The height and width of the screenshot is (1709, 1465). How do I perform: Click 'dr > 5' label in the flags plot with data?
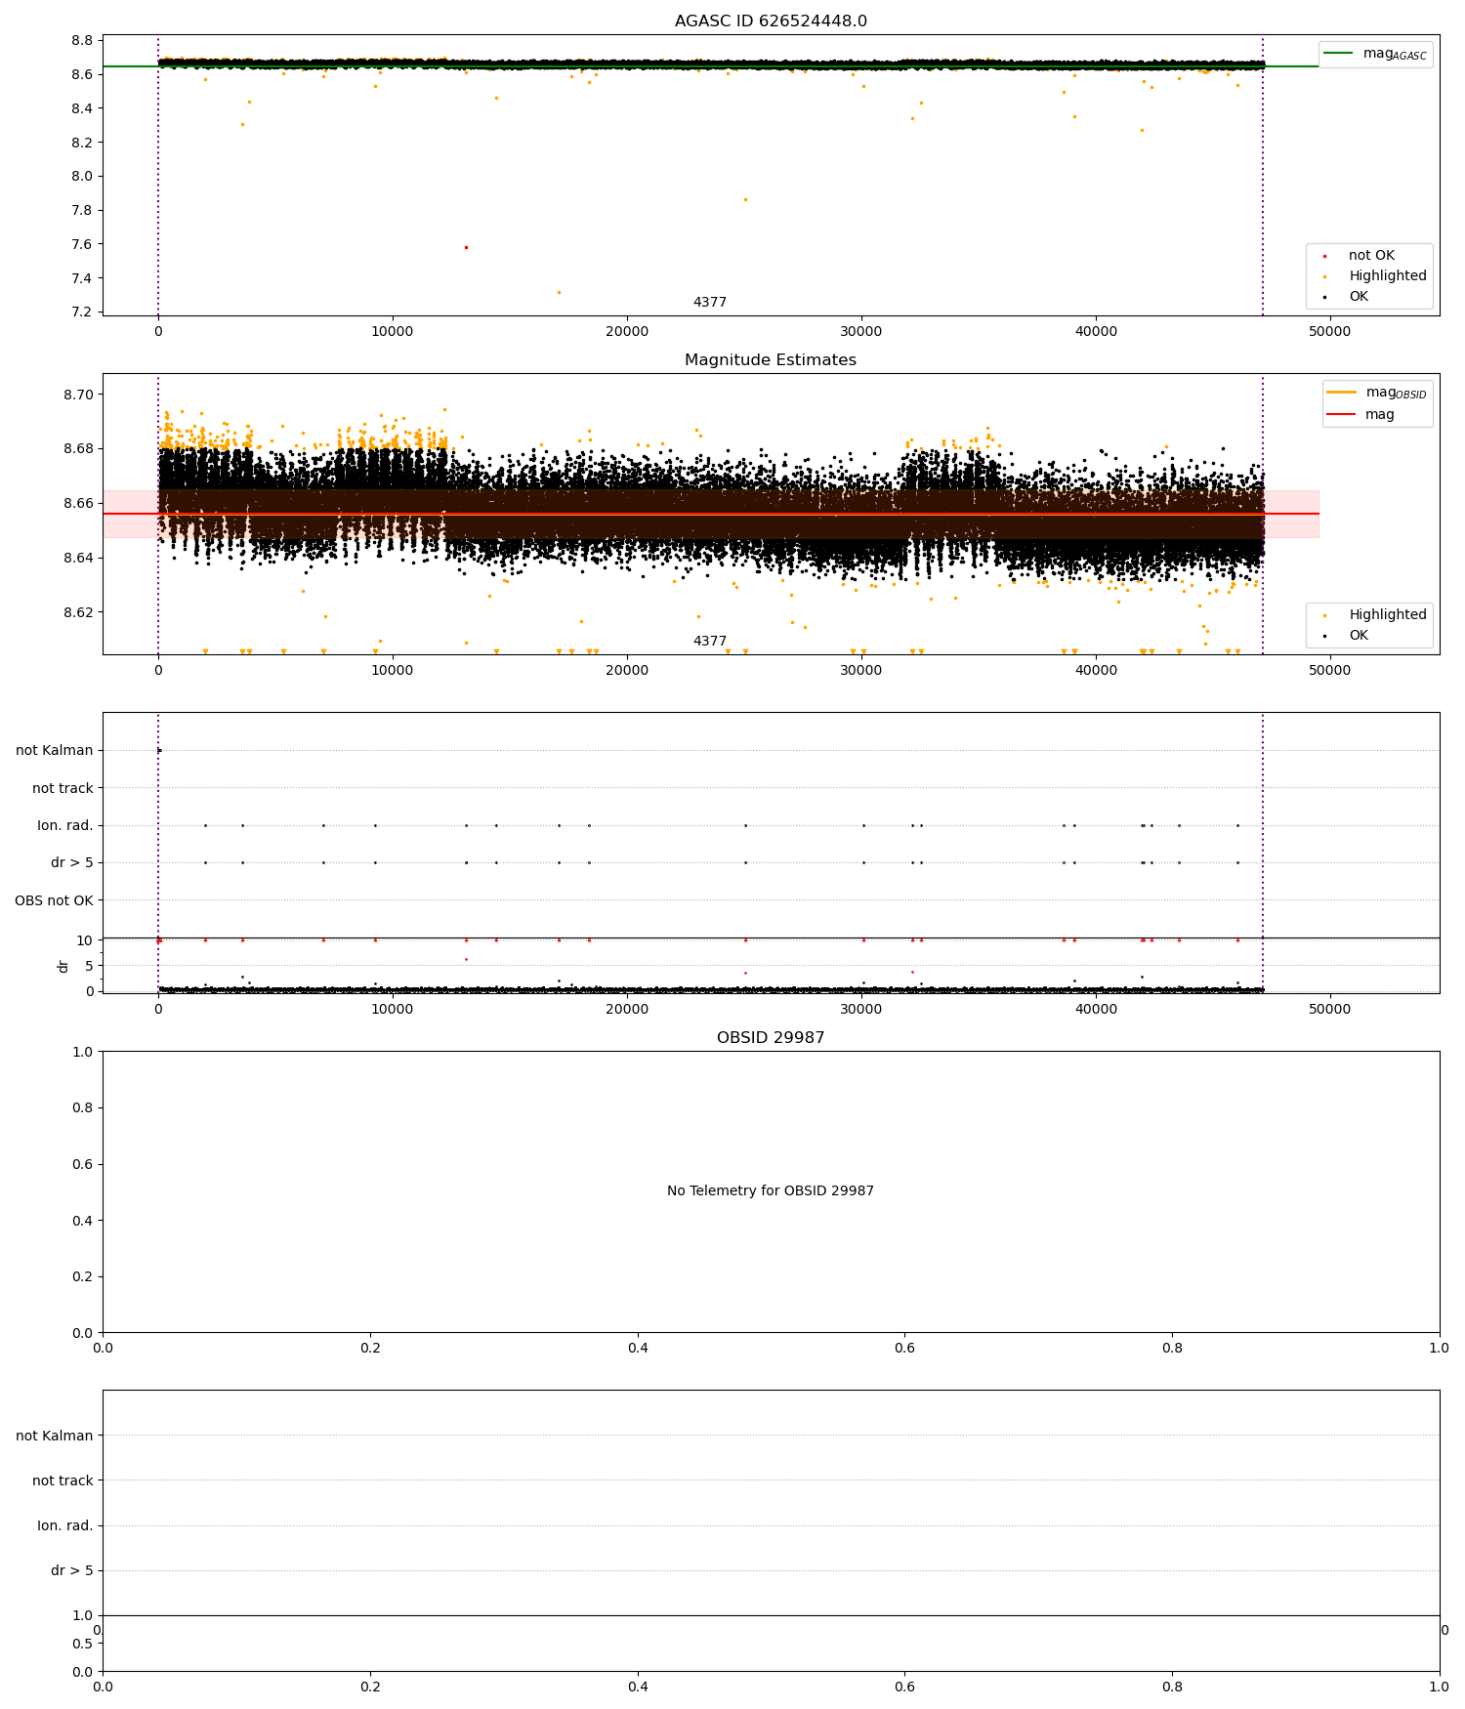click(x=72, y=863)
